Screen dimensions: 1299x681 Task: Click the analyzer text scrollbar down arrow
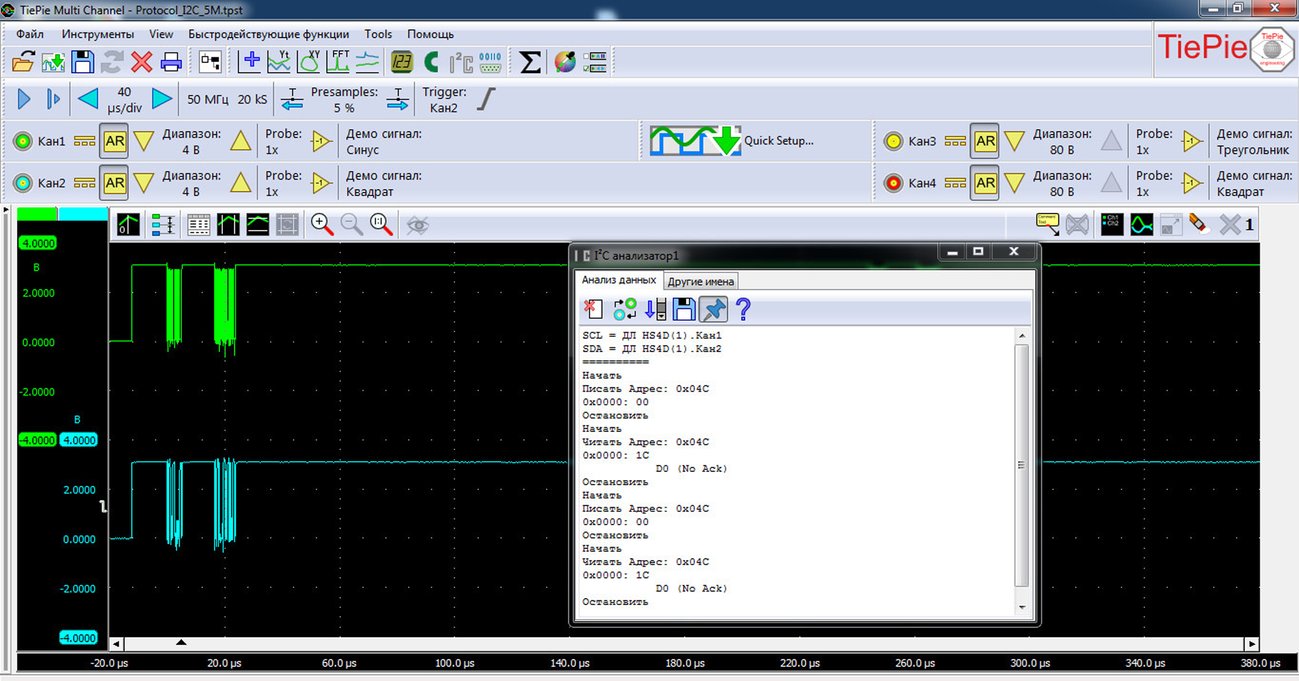pos(1022,607)
